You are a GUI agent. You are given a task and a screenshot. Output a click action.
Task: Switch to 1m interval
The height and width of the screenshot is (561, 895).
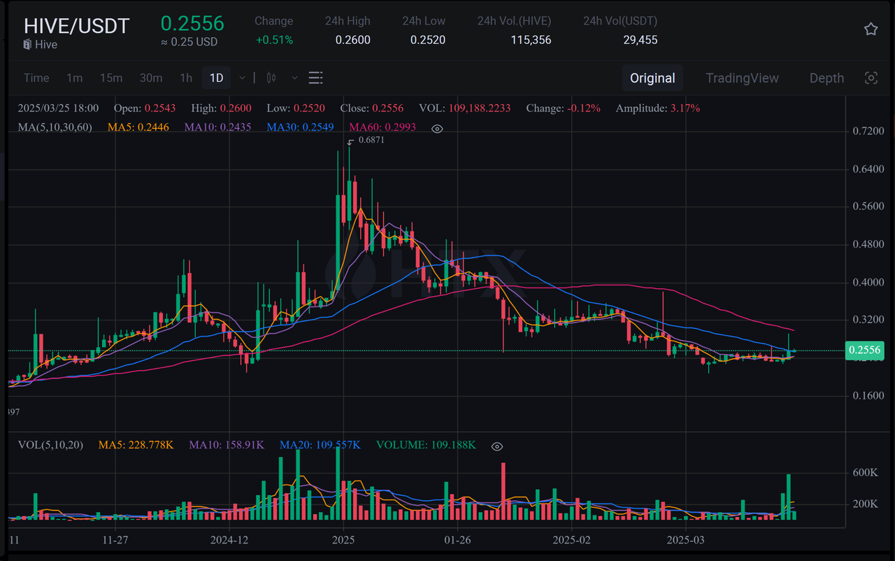[74, 78]
